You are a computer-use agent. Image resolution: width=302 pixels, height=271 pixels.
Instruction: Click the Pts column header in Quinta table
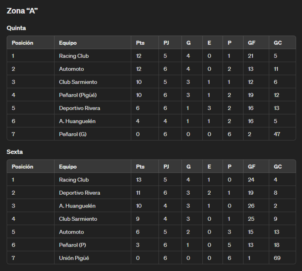tap(140, 43)
